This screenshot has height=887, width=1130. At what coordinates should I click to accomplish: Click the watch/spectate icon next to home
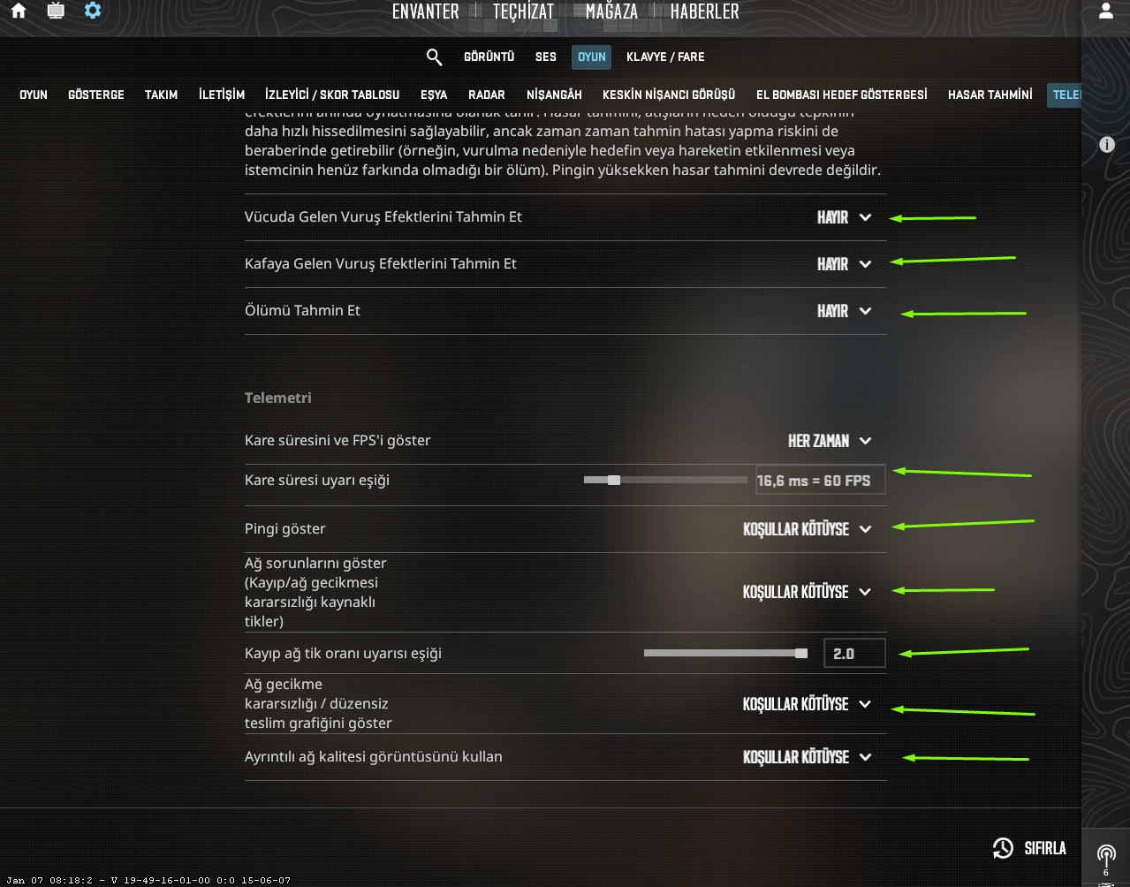(55, 11)
